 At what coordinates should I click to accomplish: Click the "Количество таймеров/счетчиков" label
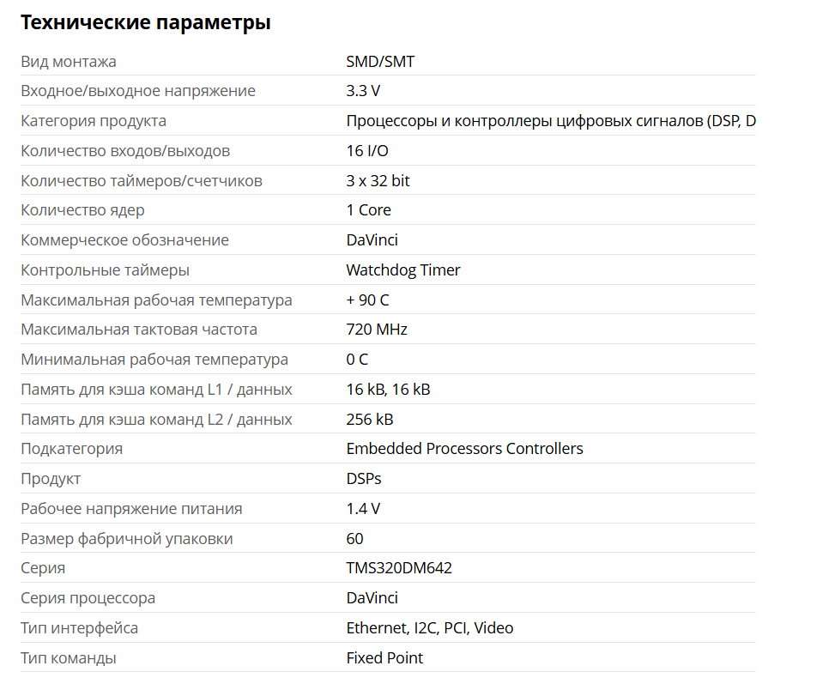click(x=142, y=181)
